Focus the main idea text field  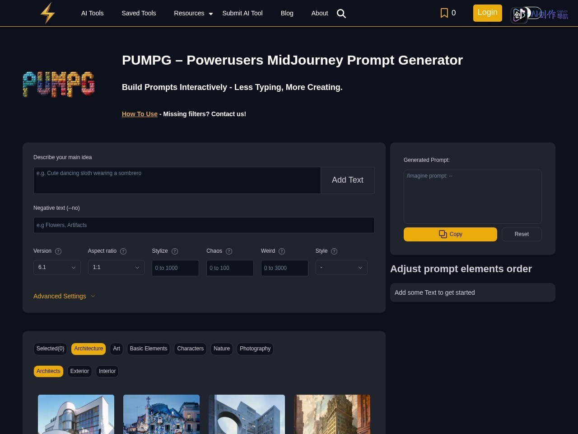pos(177,180)
